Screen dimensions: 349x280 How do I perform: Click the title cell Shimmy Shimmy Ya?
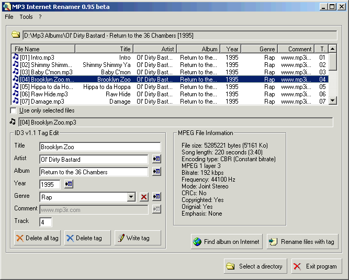[107, 65]
